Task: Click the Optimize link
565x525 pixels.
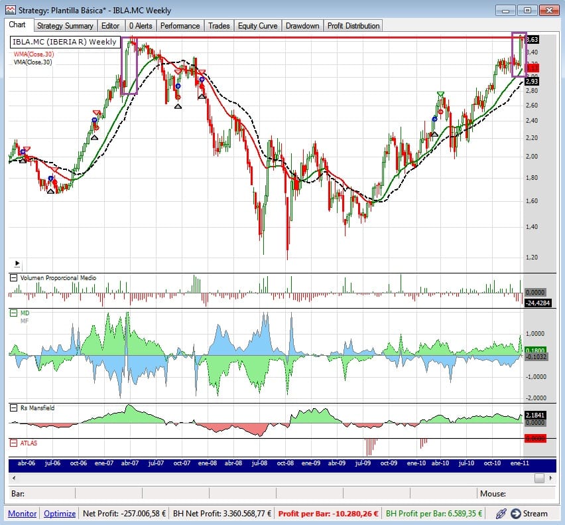Action: click(x=60, y=513)
